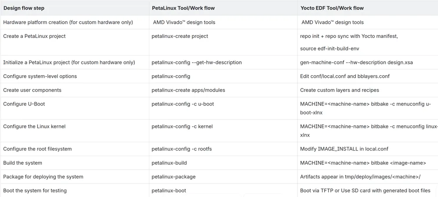The height and width of the screenshot is (197, 438).
Task: Click the 'source edf-init-build-env' text
Action: [x=329, y=48]
